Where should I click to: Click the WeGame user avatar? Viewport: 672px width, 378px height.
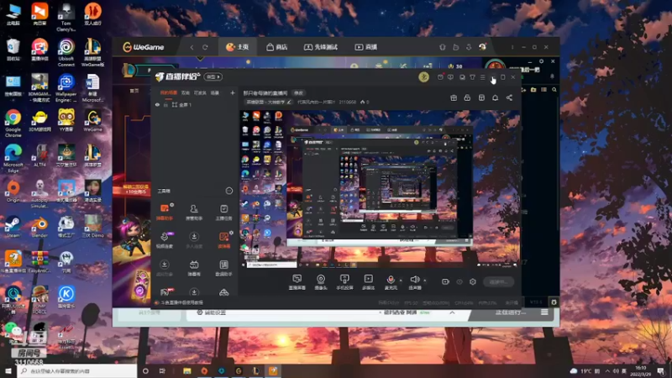(482, 47)
